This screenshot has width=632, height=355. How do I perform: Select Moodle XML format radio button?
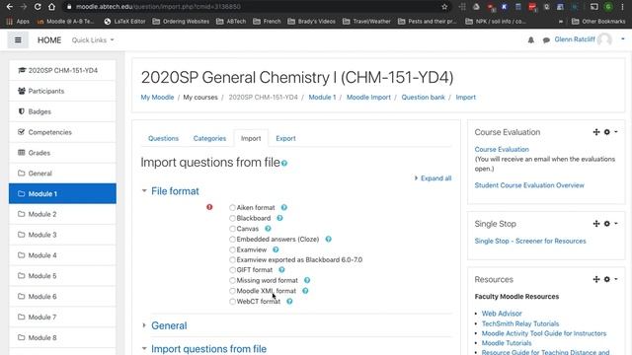pyautogui.click(x=232, y=291)
